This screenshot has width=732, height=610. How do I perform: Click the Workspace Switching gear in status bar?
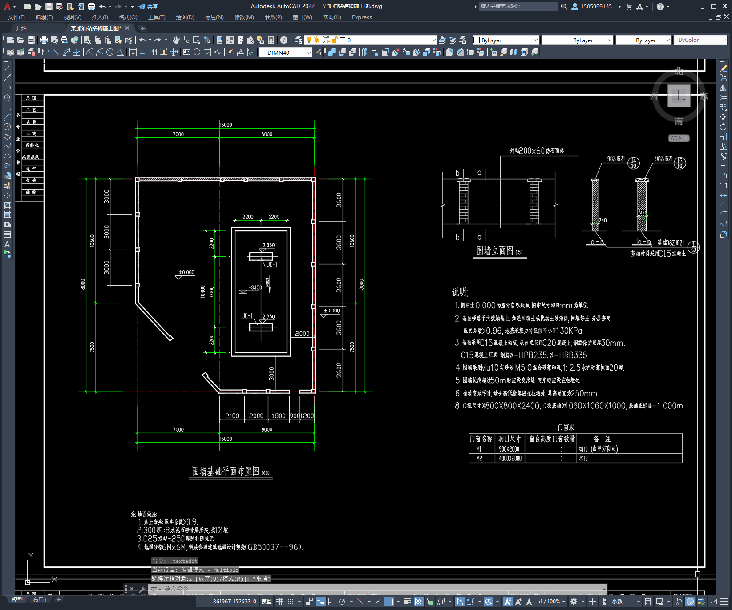574,602
